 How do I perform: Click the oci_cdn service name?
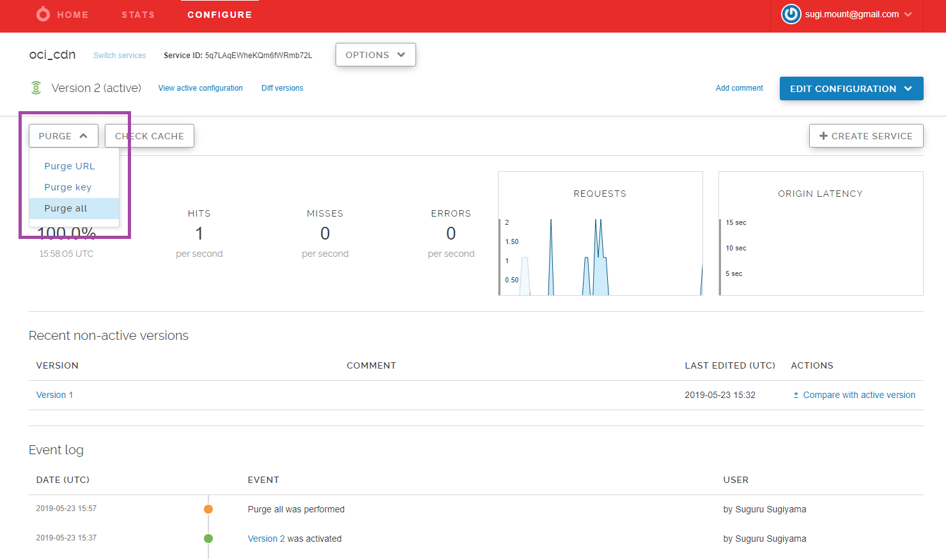(52, 54)
